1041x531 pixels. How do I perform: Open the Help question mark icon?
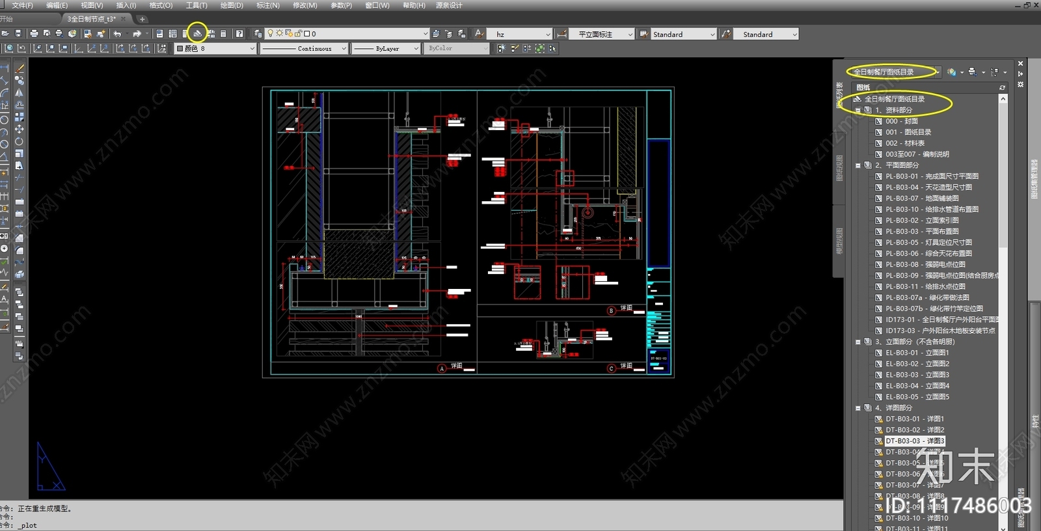tap(239, 33)
